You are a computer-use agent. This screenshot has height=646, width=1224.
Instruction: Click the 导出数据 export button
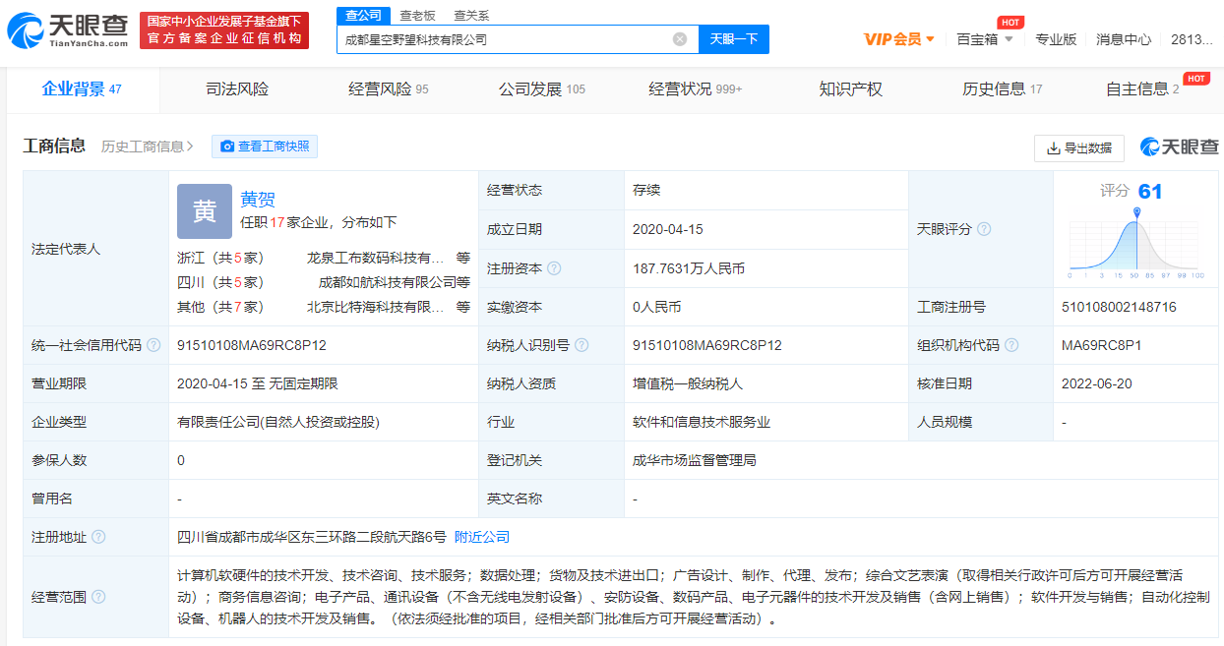pos(1078,147)
